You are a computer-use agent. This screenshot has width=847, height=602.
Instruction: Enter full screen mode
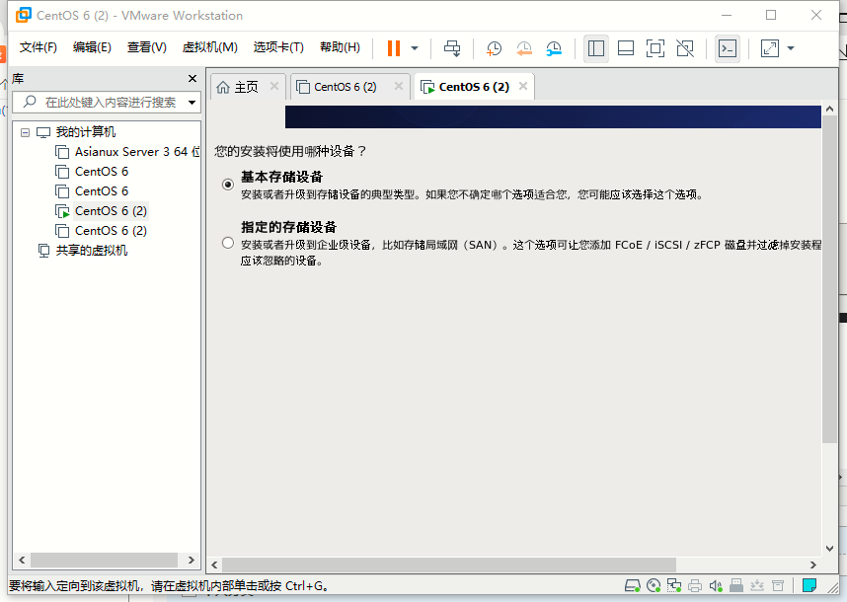point(655,48)
